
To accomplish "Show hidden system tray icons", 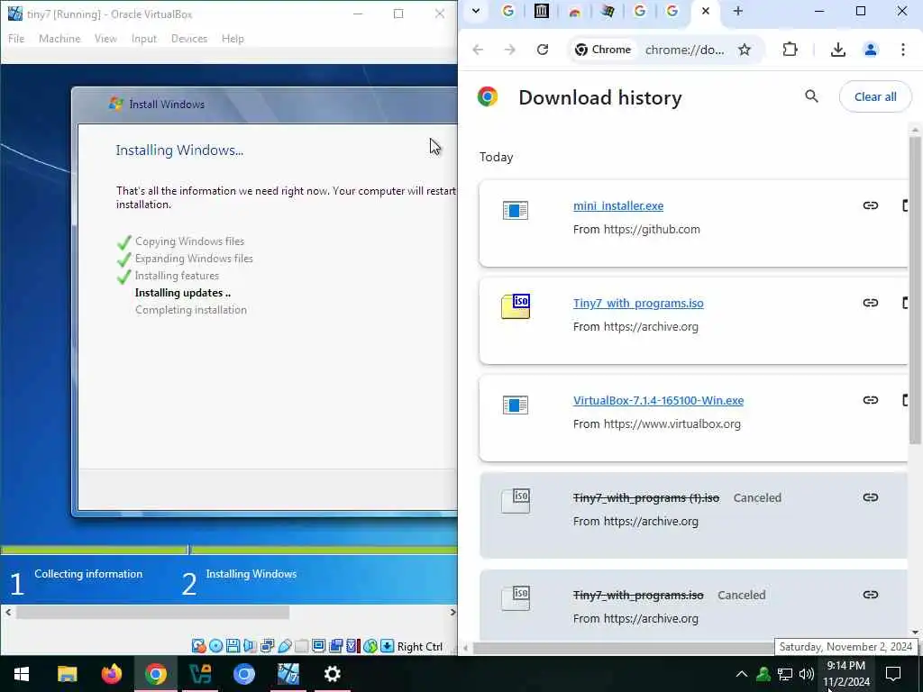I will click(742, 674).
